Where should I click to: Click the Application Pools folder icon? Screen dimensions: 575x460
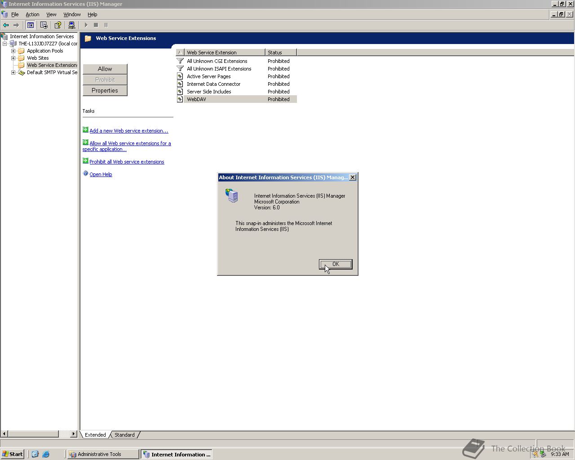(x=21, y=51)
